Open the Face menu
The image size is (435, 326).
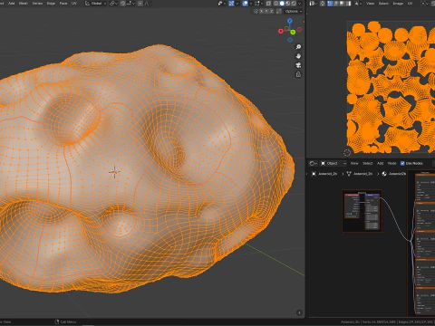63,4
